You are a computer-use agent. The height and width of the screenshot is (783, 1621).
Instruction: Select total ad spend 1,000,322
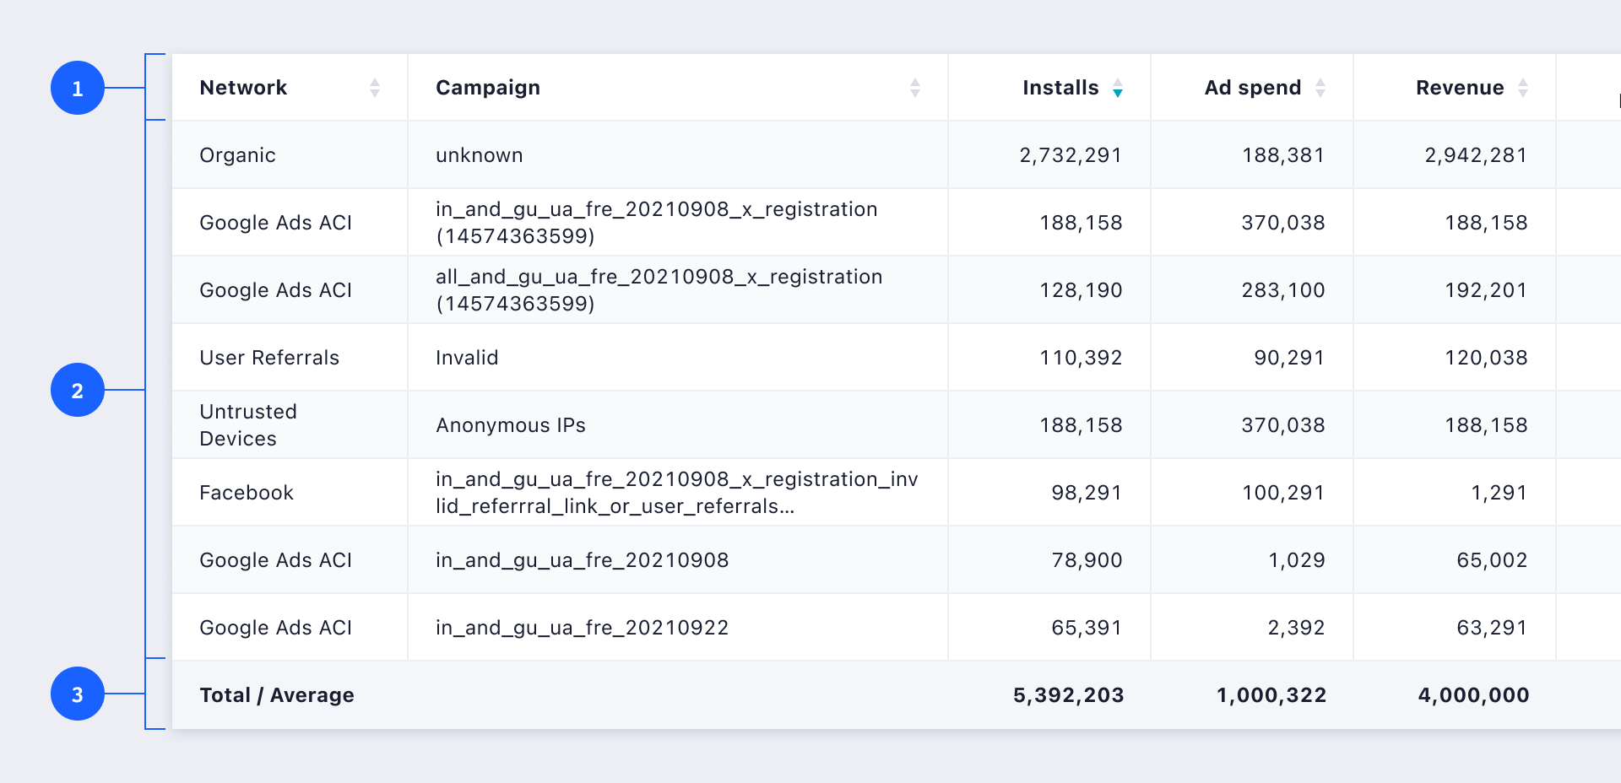click(x=1271, y=695)
